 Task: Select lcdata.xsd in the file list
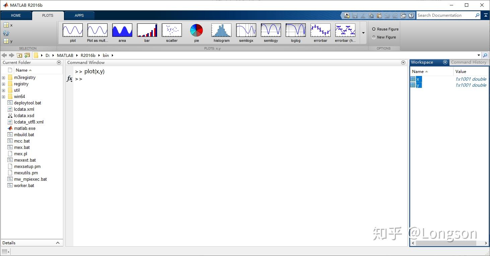(x=24, y=116)
